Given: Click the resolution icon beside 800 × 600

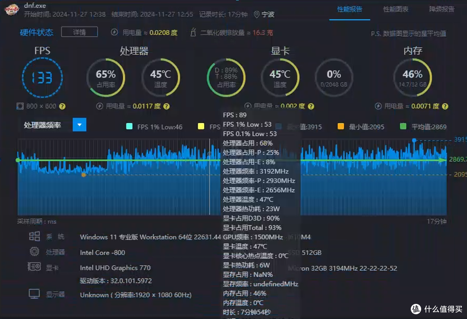Looking at the screenshot, I should point(20,106).
